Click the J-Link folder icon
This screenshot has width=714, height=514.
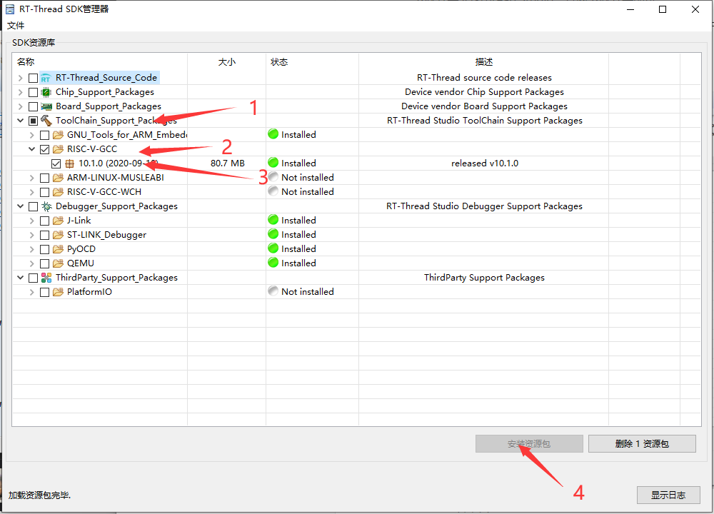(x=58, y=221)
